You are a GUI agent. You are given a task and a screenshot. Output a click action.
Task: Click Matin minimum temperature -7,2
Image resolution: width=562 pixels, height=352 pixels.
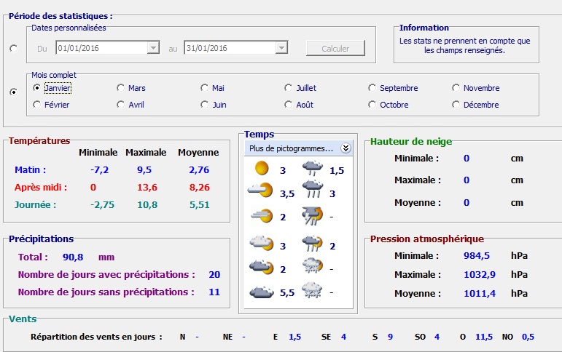coord(99,170)
